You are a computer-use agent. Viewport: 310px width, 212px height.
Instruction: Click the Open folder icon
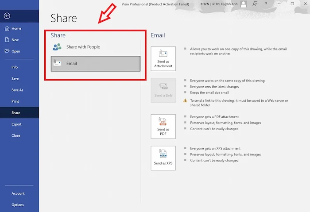pos(7,51)
